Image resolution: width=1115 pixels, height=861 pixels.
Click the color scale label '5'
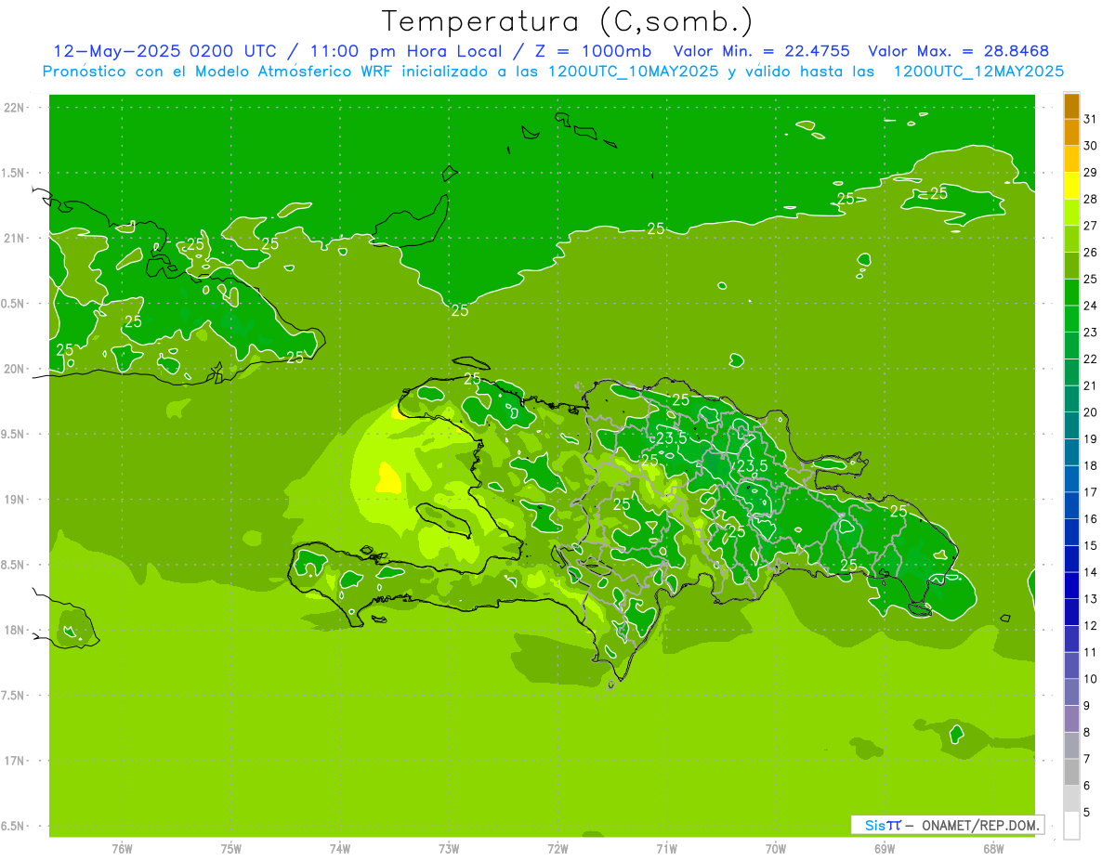point(1087,813)
